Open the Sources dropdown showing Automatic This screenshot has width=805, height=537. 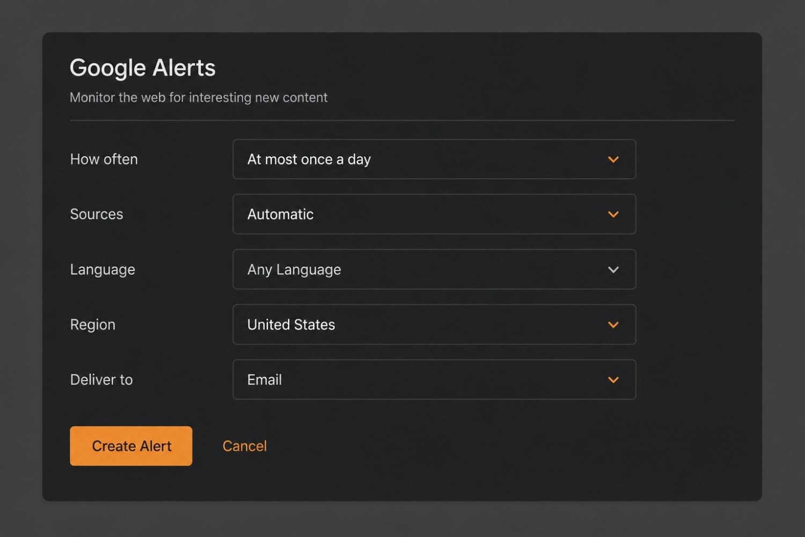coord(434,214)
